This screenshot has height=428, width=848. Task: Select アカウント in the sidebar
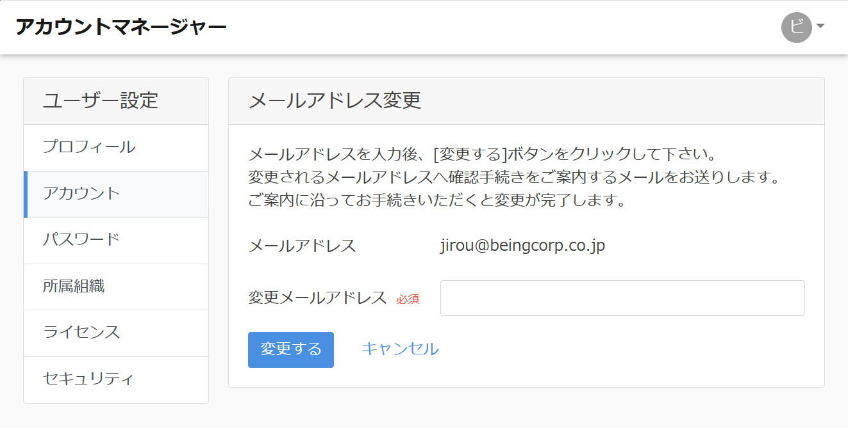(x=81, y=194)
